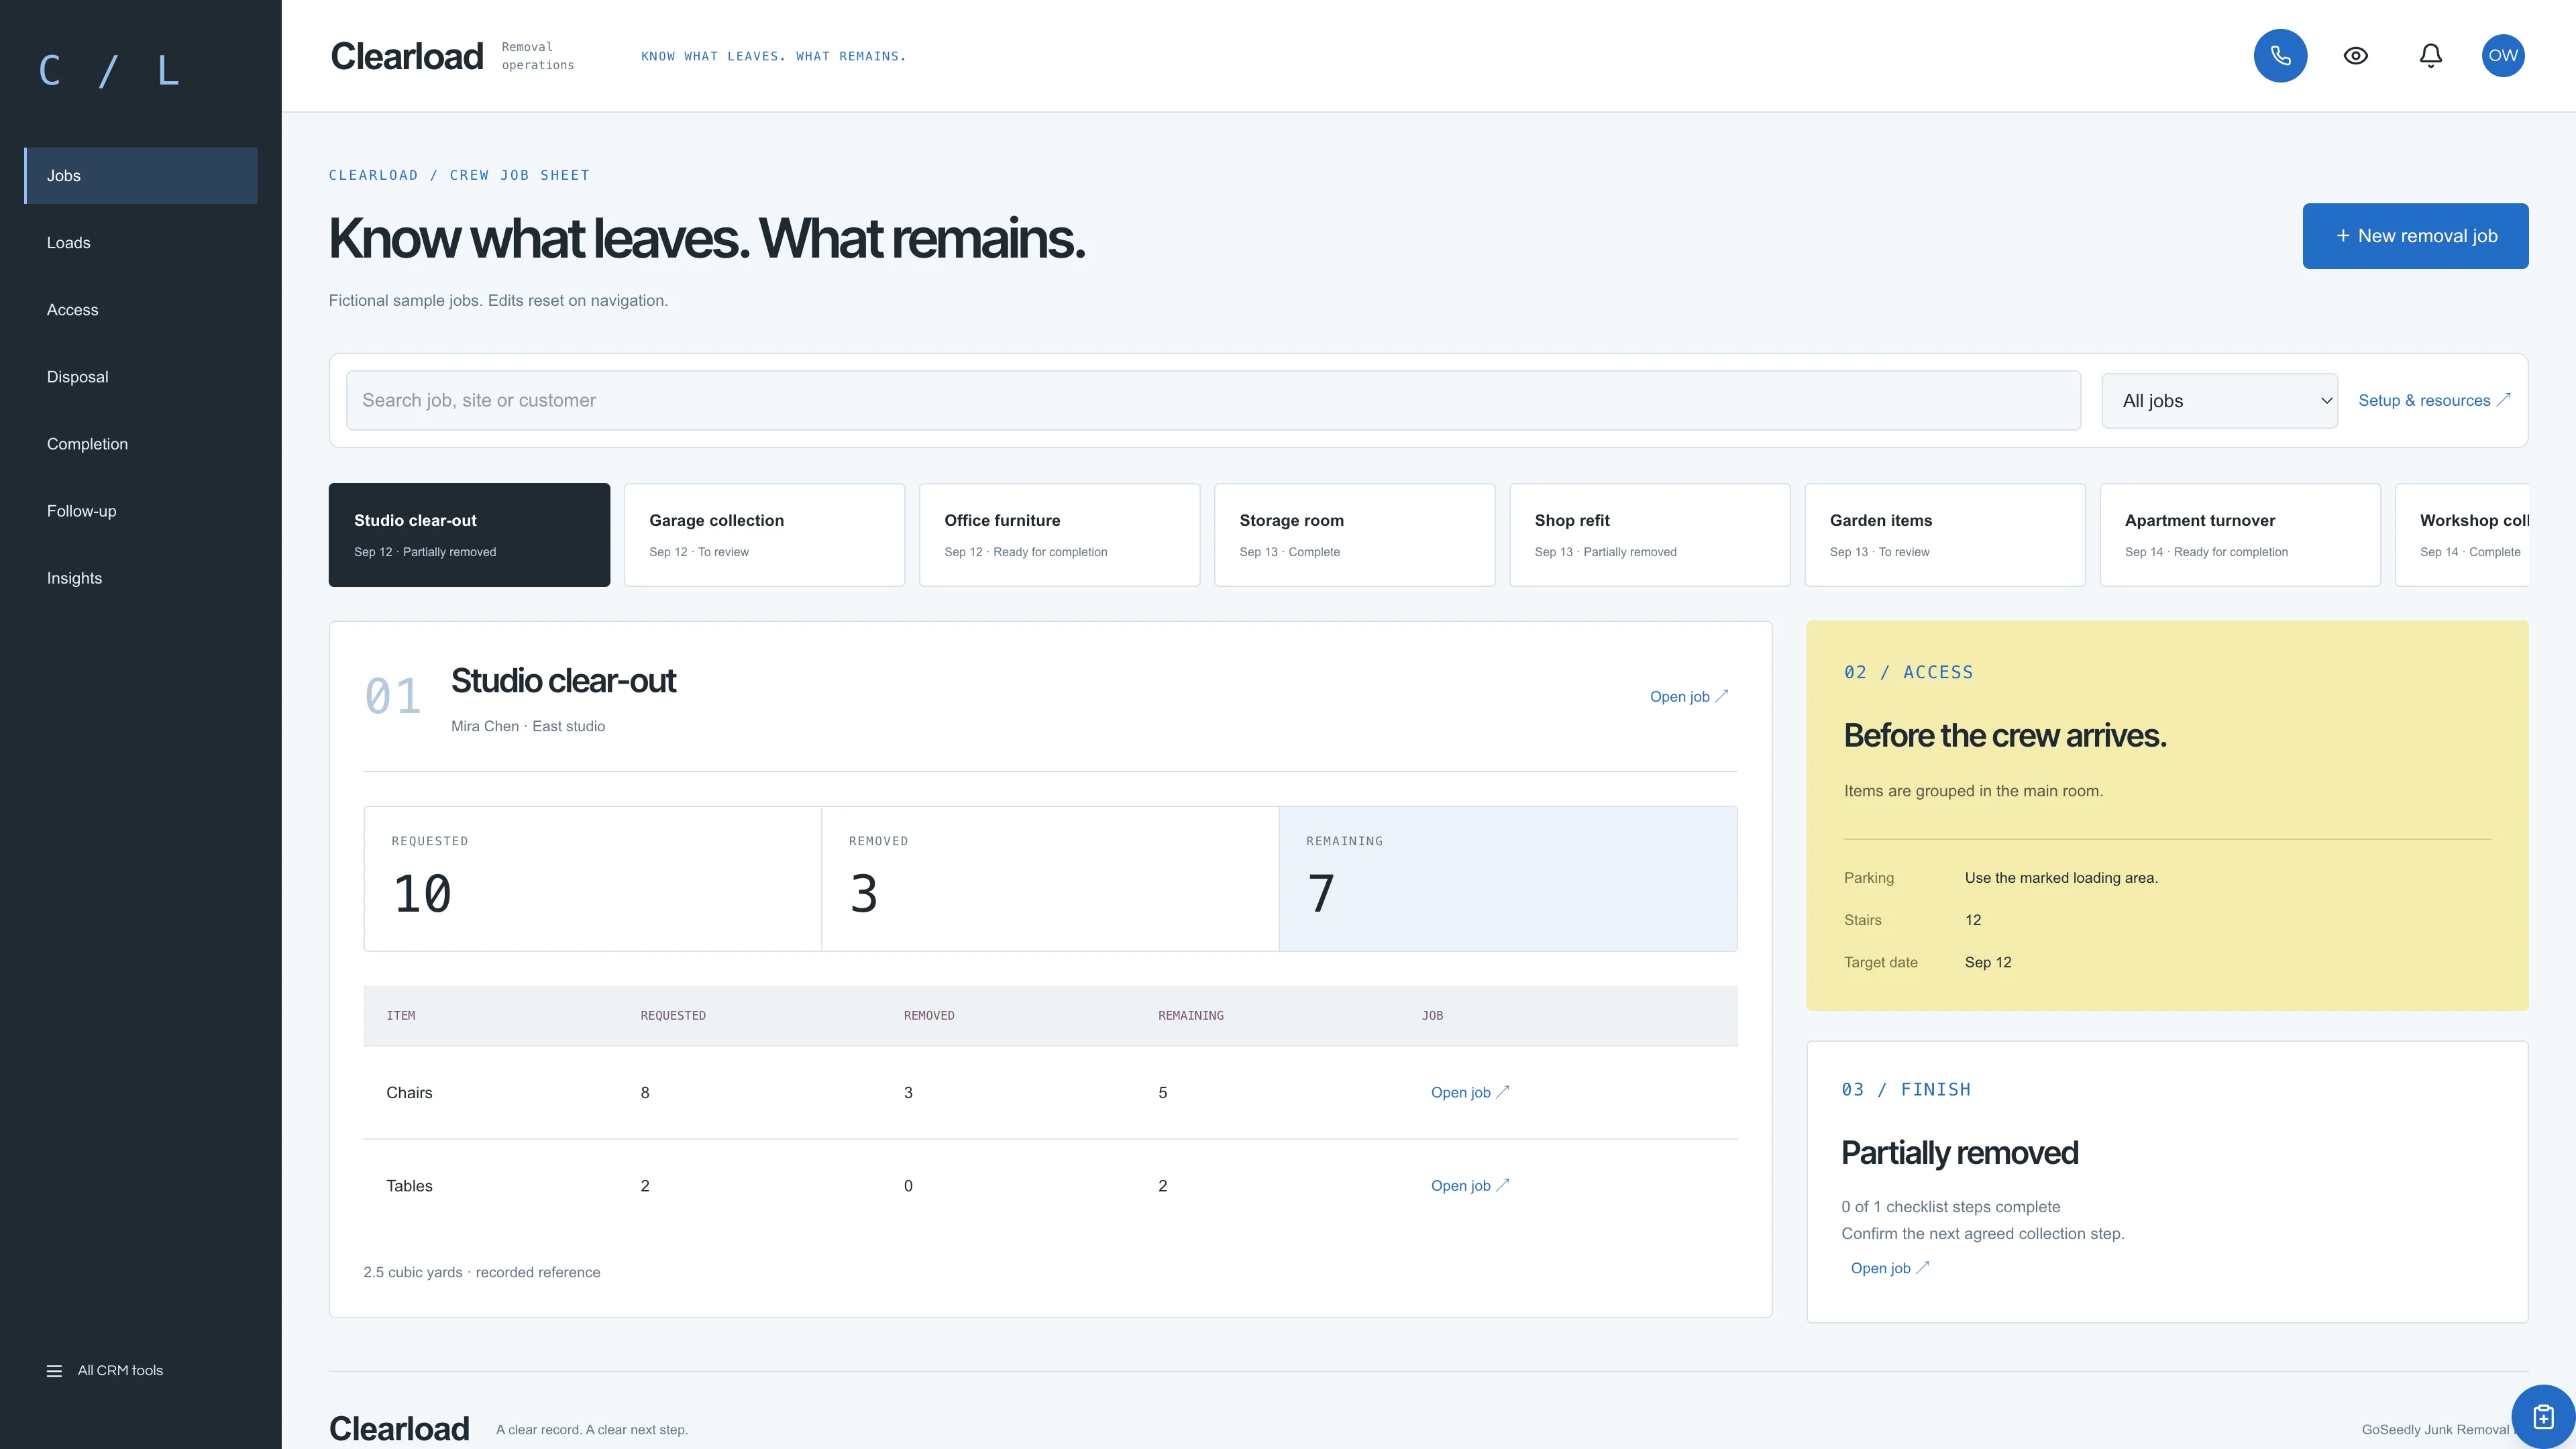Select the Garden items job card
Viewport: 2576px width, 1449px height.
[x=1944, y=535]
